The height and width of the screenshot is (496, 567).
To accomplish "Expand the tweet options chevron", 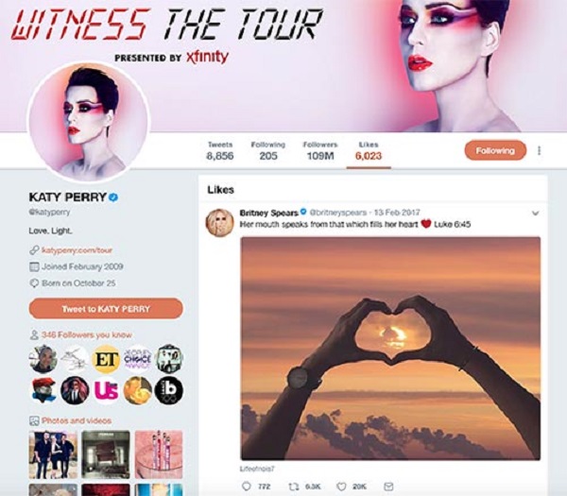I will click(536, 213).
